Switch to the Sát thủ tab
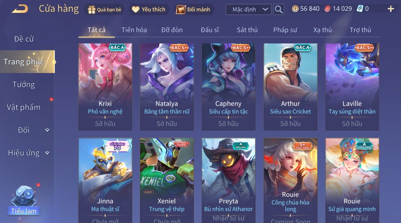 pyautogui.click(x=247, y=30)
